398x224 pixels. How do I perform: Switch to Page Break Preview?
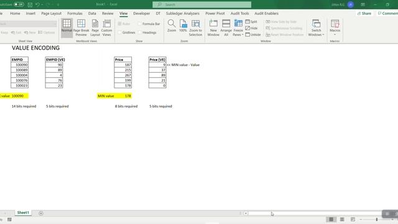tap(81, 27)
